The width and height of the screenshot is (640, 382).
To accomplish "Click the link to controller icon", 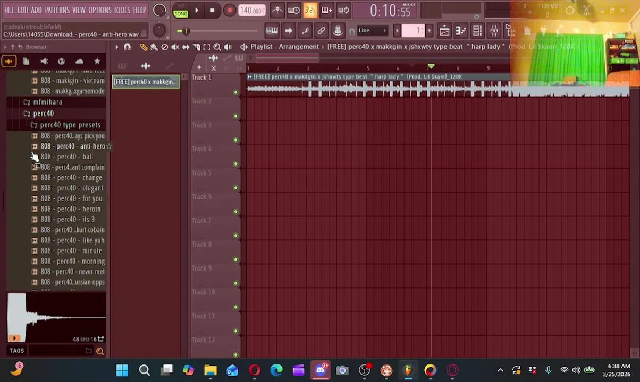I will click(x=321, y=31).
